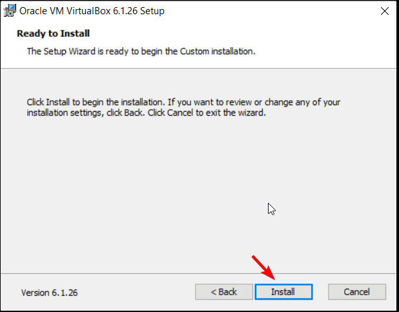The image size is (399, 312).
Task: Click the line beginning installation settings, click Back
Action: click(x=147, y=112)
